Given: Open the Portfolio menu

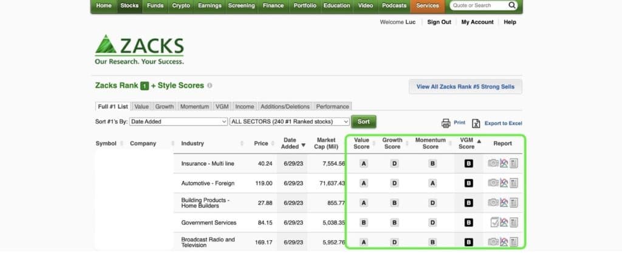Looking at the screenshot, I should coord(305,6).
